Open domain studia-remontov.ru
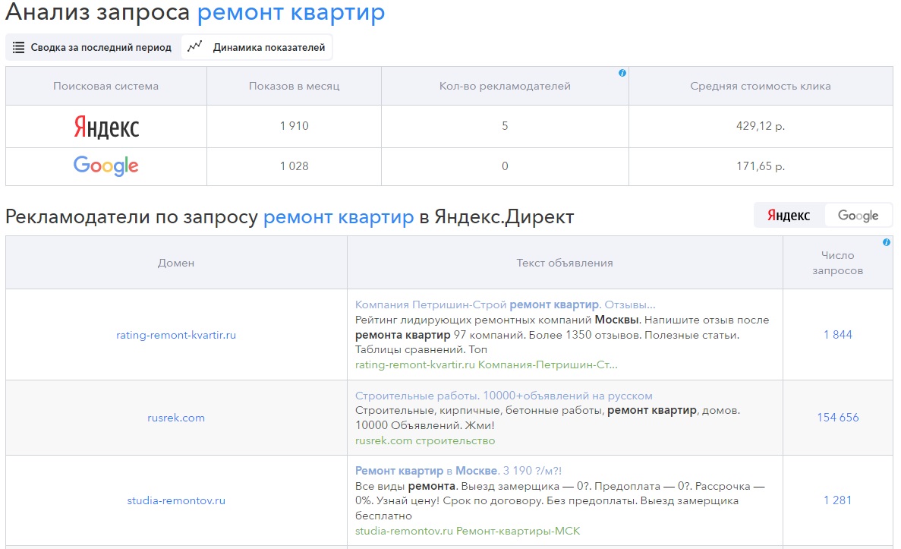The height and width of the screenshot is (549, 901). [176, 500]
